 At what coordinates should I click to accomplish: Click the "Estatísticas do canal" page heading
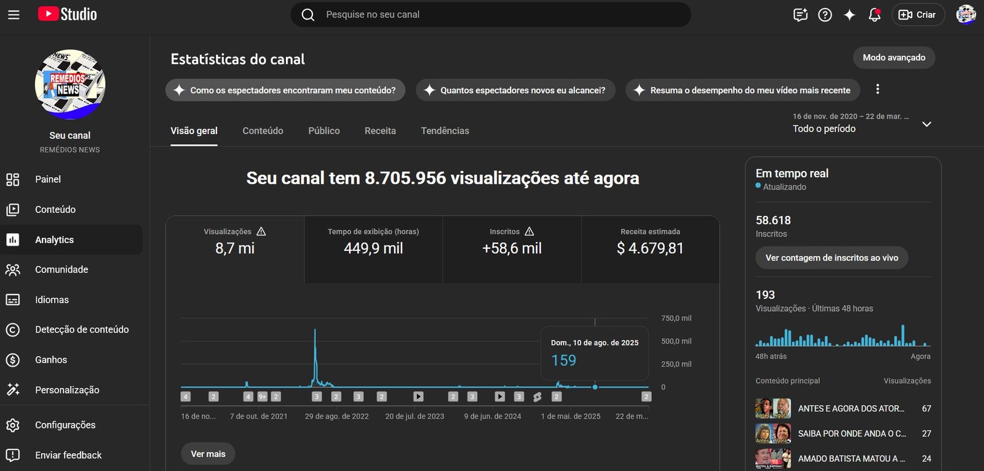click(x=237, y=59)
